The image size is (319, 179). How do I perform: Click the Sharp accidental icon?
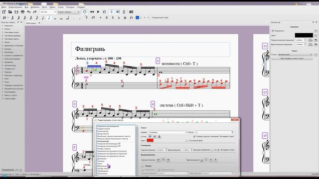pyautogui.click(x=106, y=18)
